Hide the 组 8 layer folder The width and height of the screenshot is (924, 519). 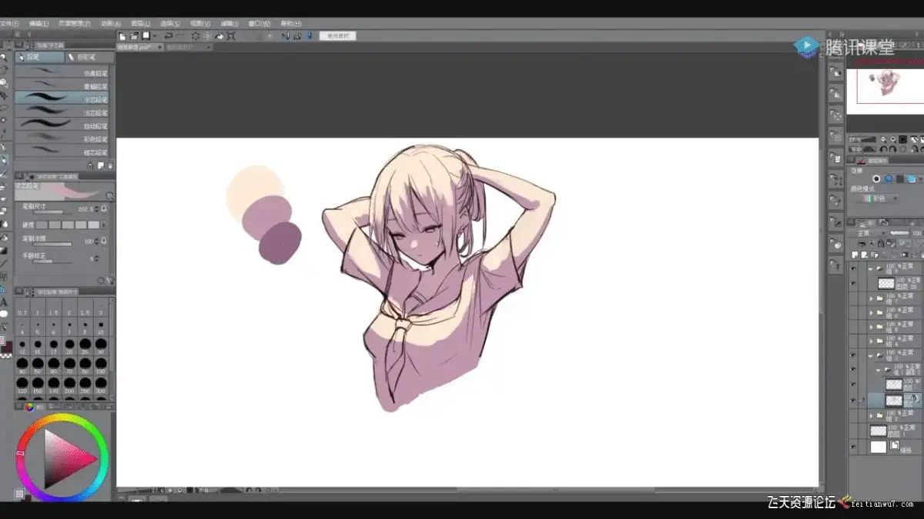pyautogui.click(x=853, y=269)
